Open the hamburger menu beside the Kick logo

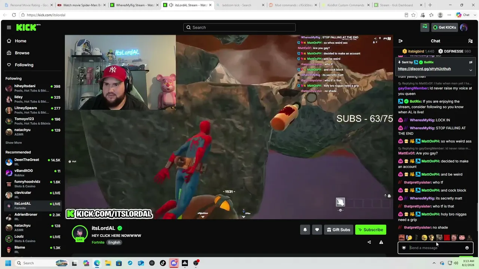[9, 27]
